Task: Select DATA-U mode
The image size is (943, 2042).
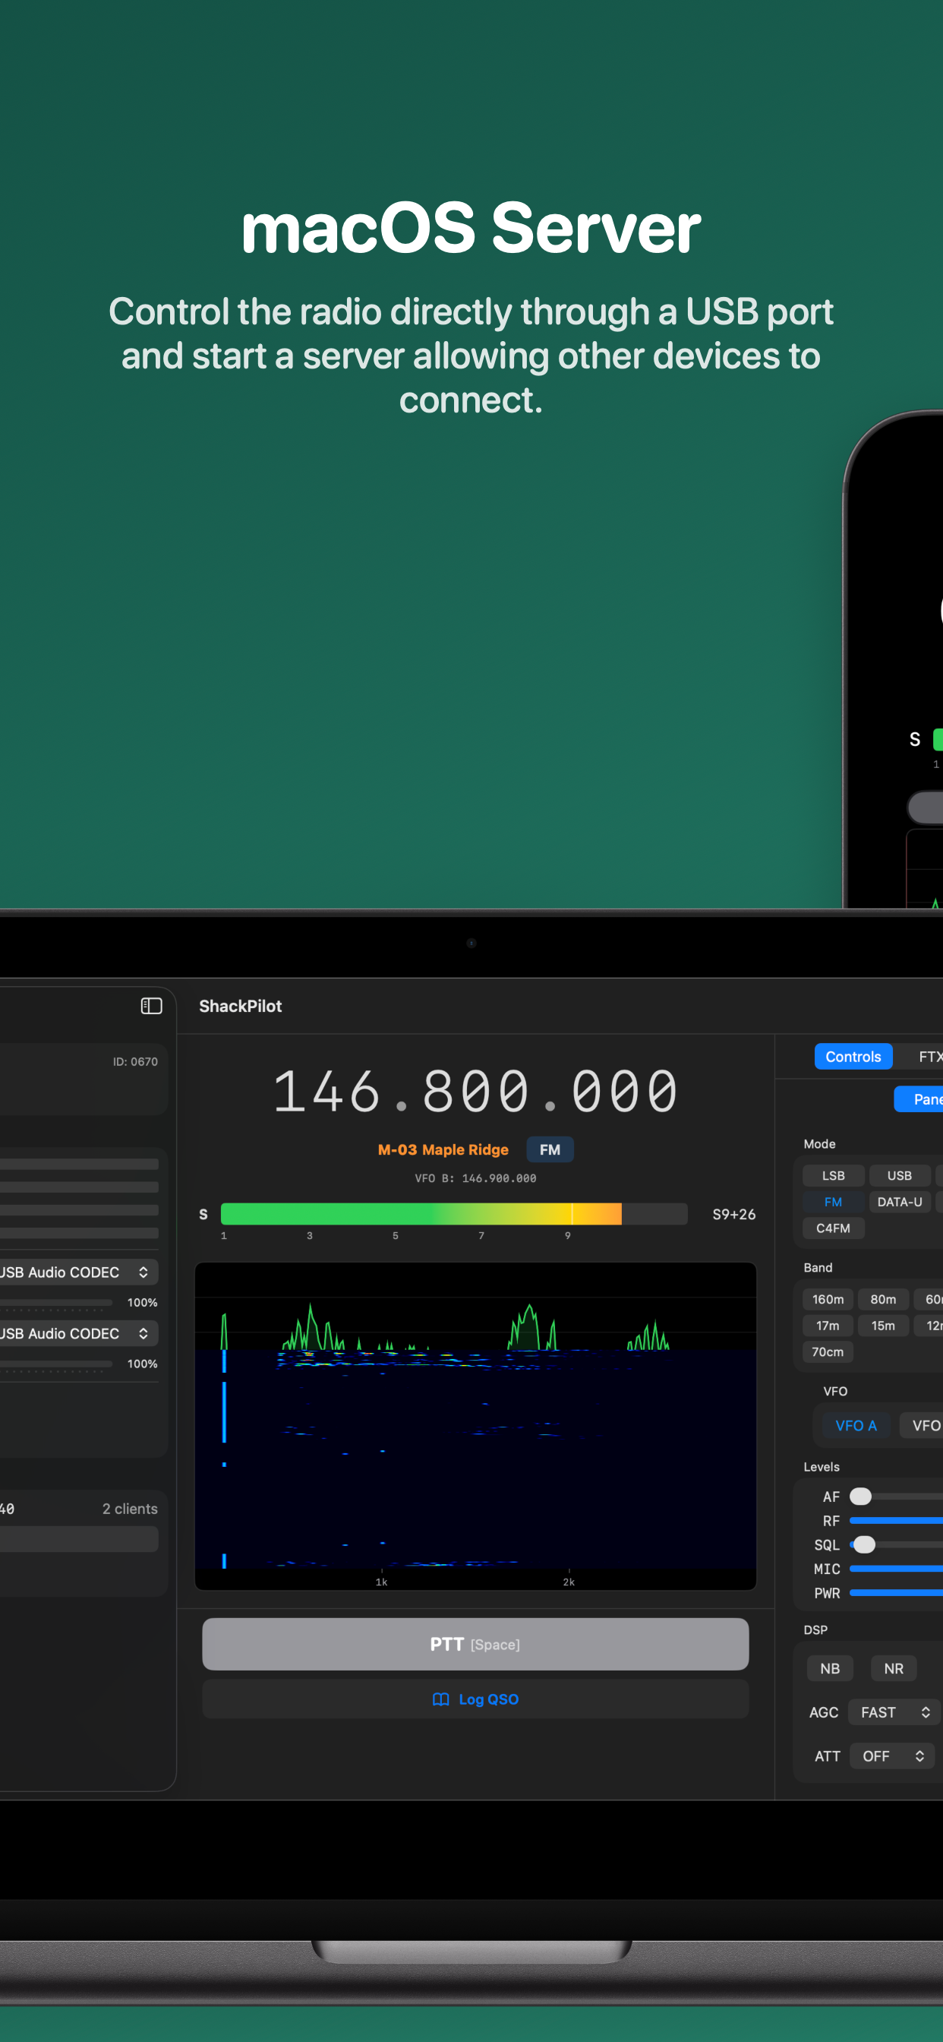Action: 900,1202
